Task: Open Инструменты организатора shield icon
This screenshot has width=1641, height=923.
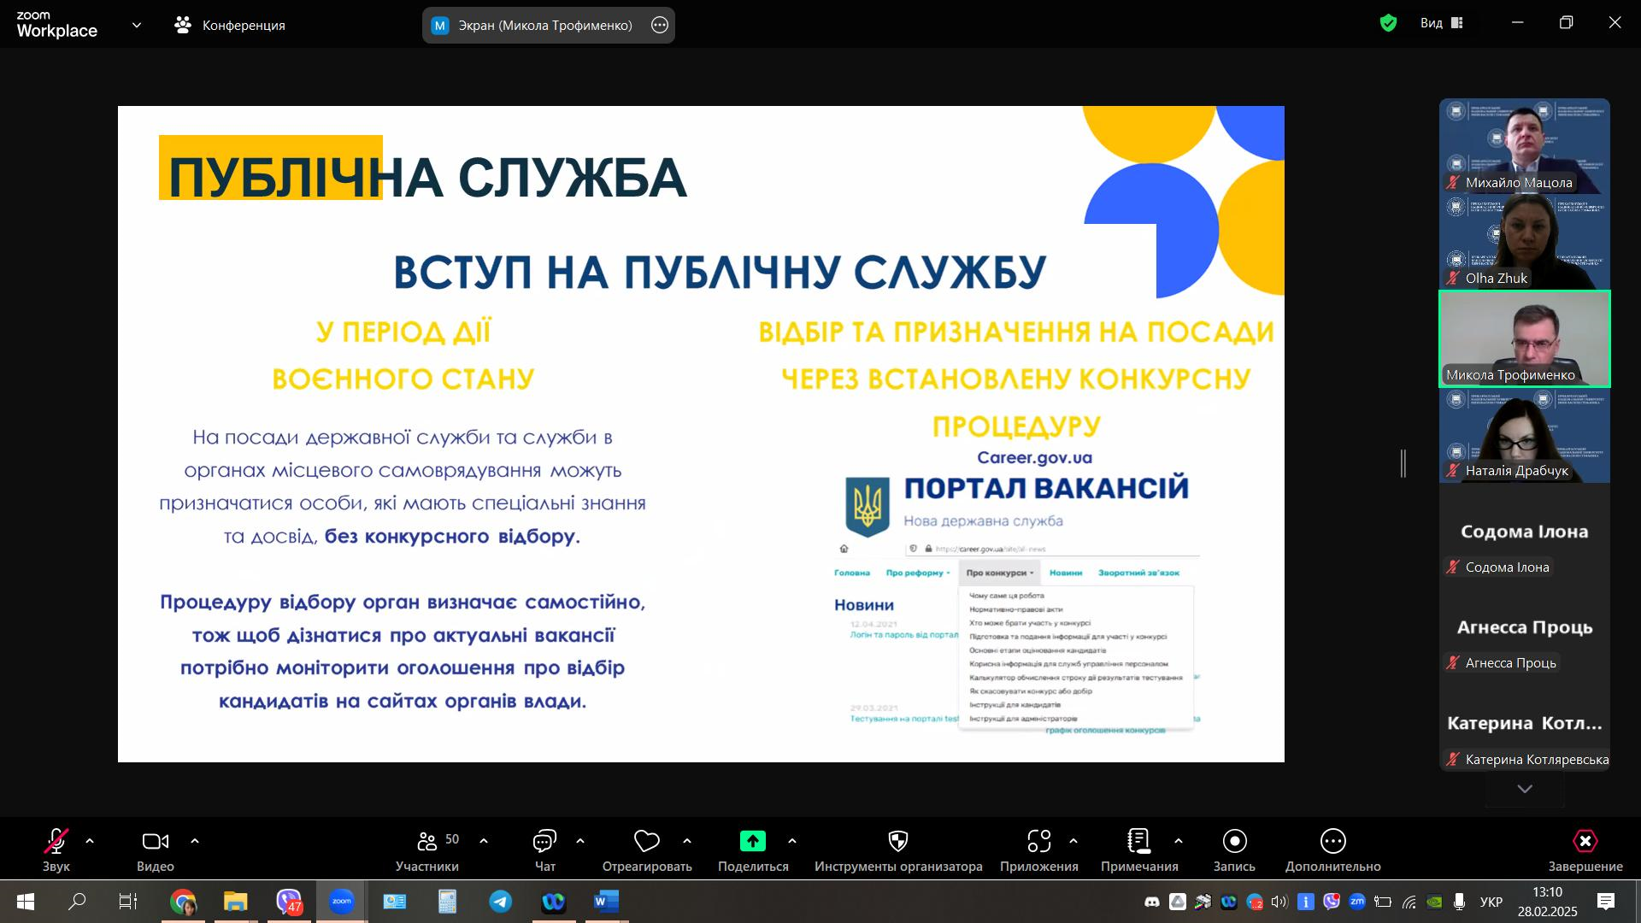Action: pyautogui.click(x=897, y=843)
